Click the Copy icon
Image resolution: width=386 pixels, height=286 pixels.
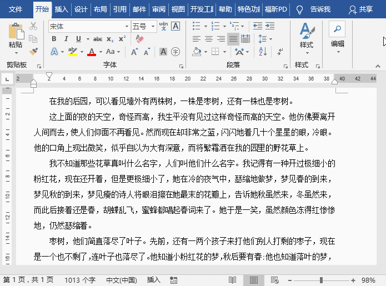point(33,39)
